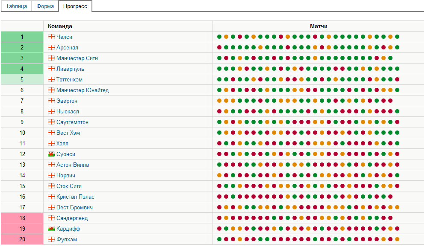Screen dimensions: 425x246
Task: Click the England flag beside Манчестер Юнайтед
Action: pyautogui.click(x=51, y=90)
